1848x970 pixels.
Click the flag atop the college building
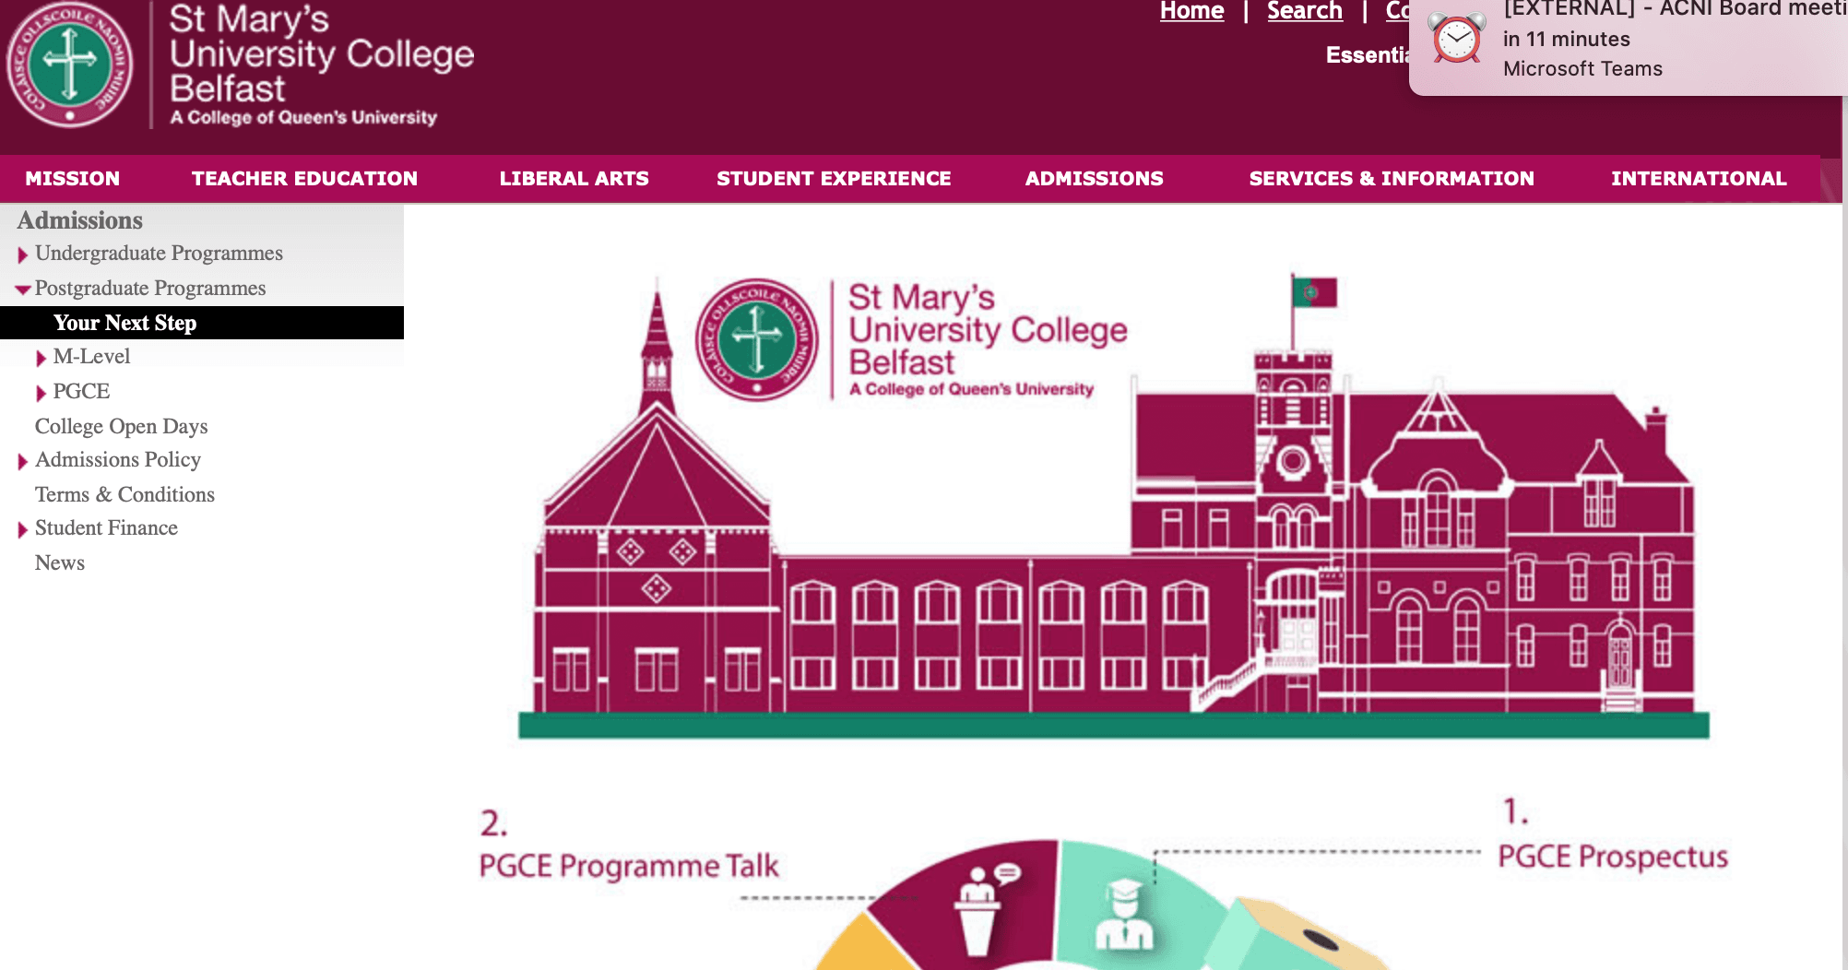click(x=1314, y=293)
